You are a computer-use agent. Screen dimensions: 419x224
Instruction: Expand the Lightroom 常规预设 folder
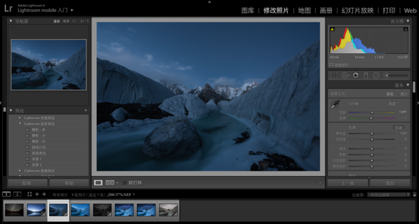tap(20, 118)
